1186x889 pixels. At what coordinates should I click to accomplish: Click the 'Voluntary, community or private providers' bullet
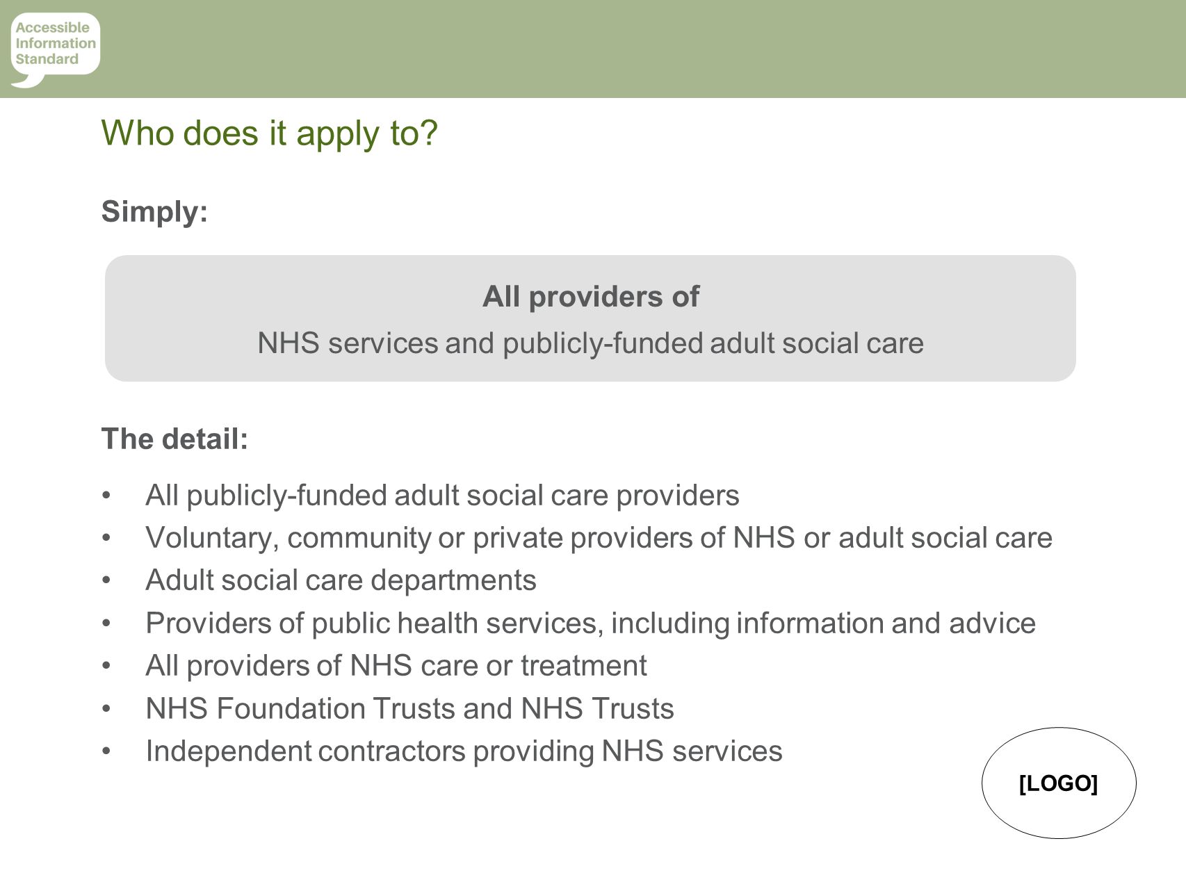pyautogui.click(x=599, y=538)
